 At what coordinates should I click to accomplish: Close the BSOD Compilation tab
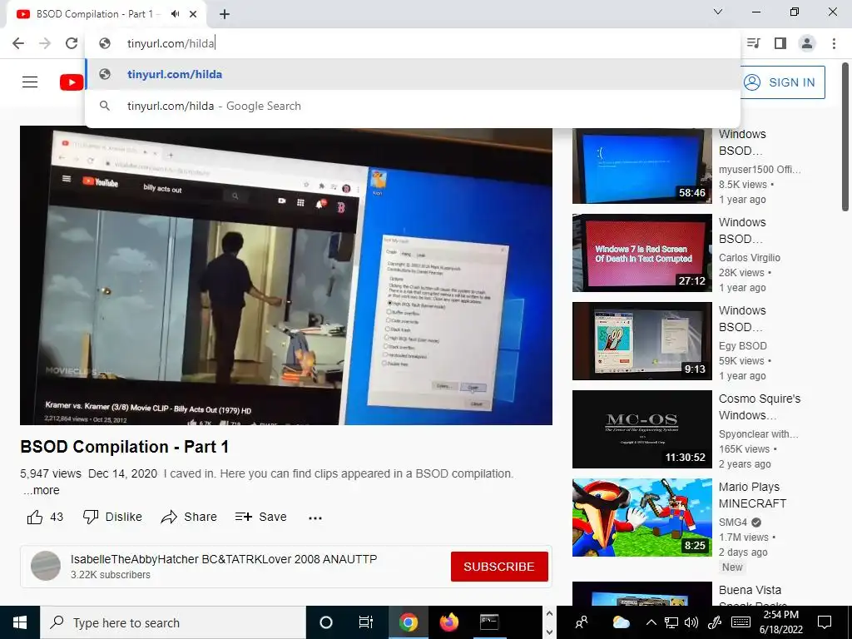click(x=193, y=14)
